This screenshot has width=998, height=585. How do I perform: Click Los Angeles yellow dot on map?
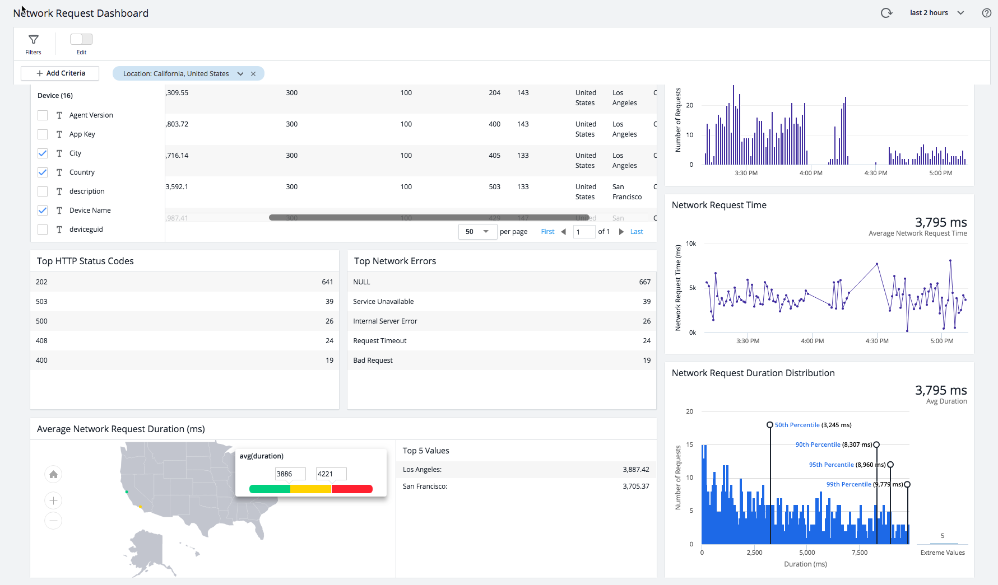[x=141, y=507]
